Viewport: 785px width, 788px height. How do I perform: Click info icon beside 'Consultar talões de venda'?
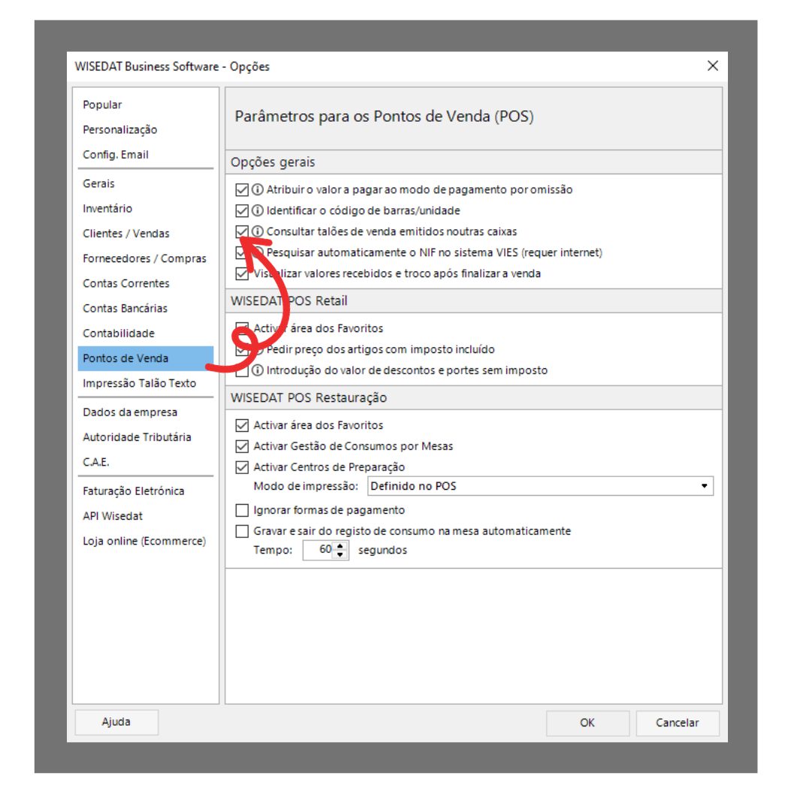pyautogui.click(x=258, y=232)
